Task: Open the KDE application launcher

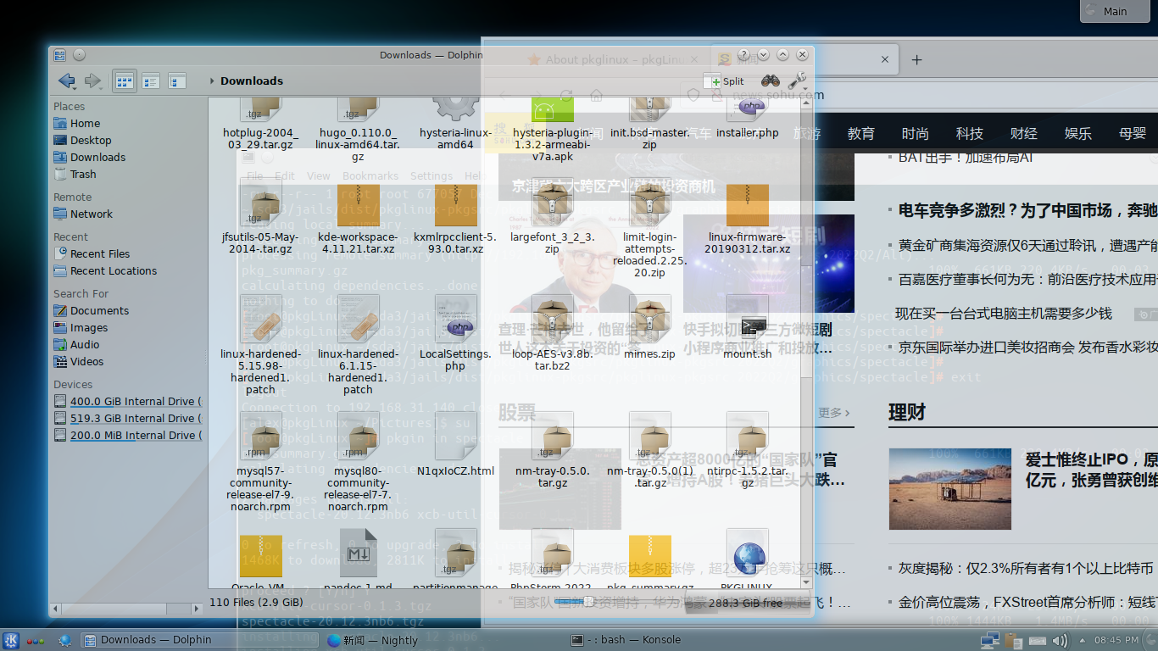Action: [11, 640]
